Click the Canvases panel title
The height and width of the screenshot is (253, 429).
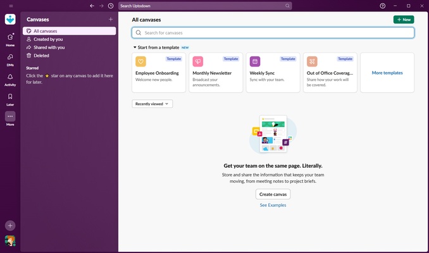click(x=38, y=20)
